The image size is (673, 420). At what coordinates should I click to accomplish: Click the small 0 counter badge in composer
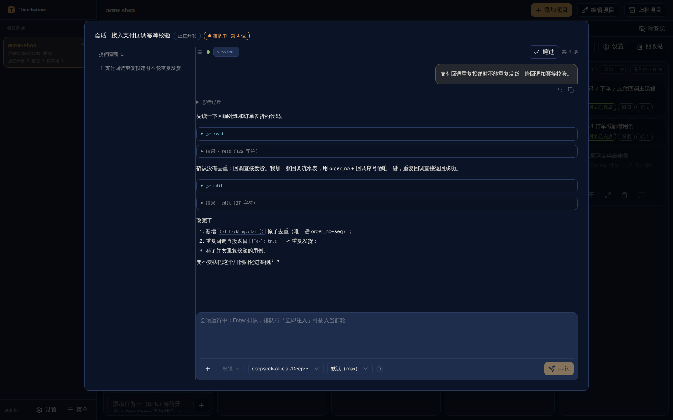[380, 369]
